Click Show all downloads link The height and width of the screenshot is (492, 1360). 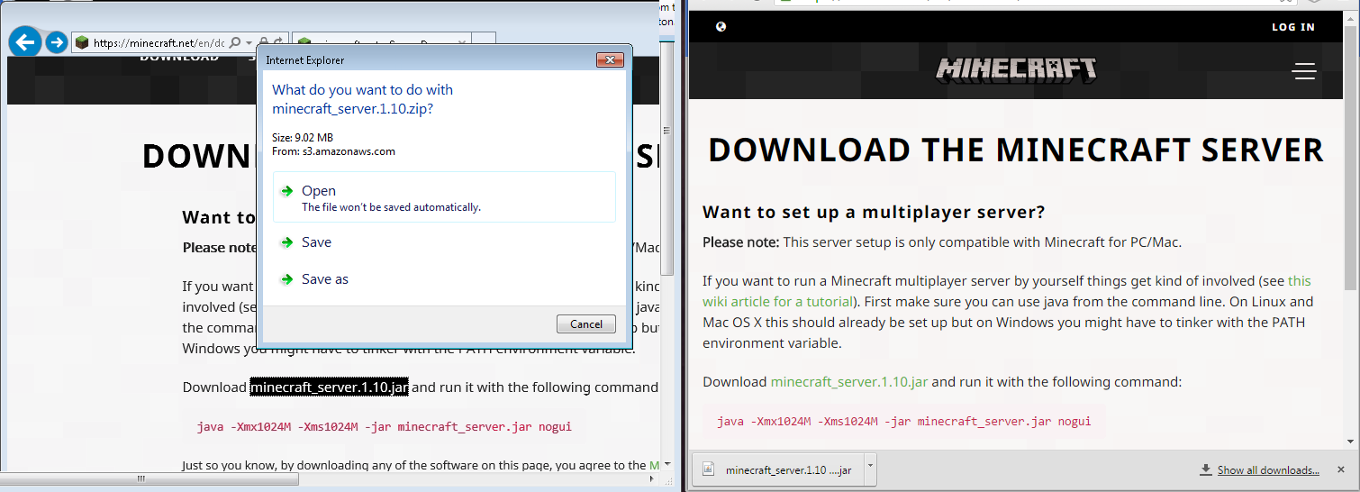click(1268, 470)
